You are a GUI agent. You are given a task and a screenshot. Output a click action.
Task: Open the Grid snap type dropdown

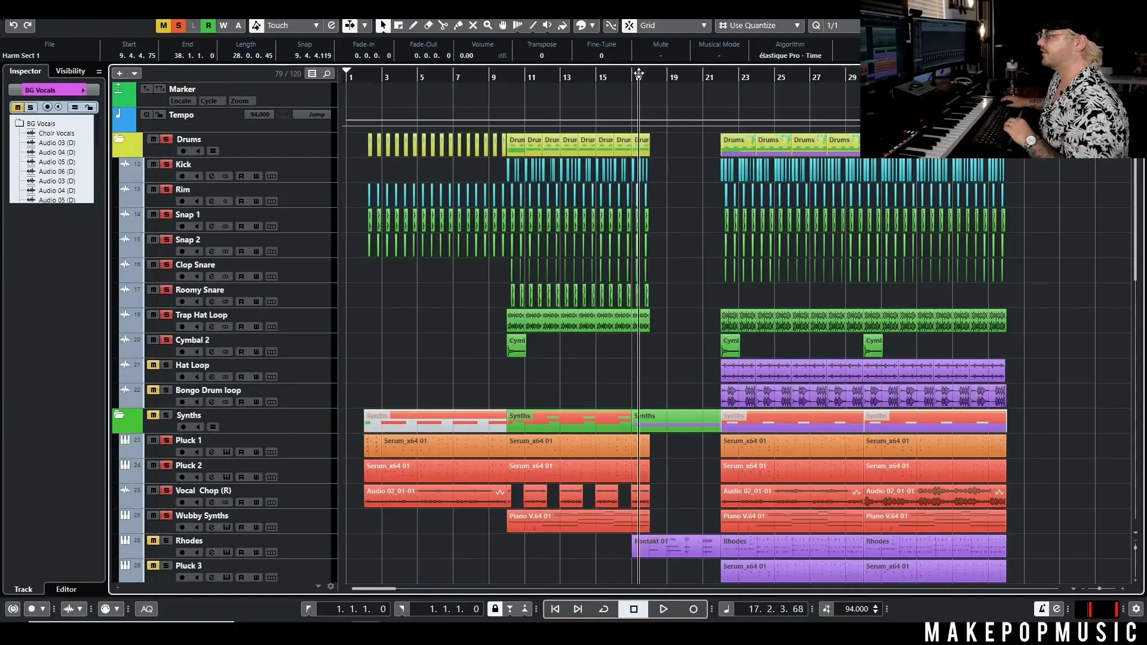tap(674, 25)
